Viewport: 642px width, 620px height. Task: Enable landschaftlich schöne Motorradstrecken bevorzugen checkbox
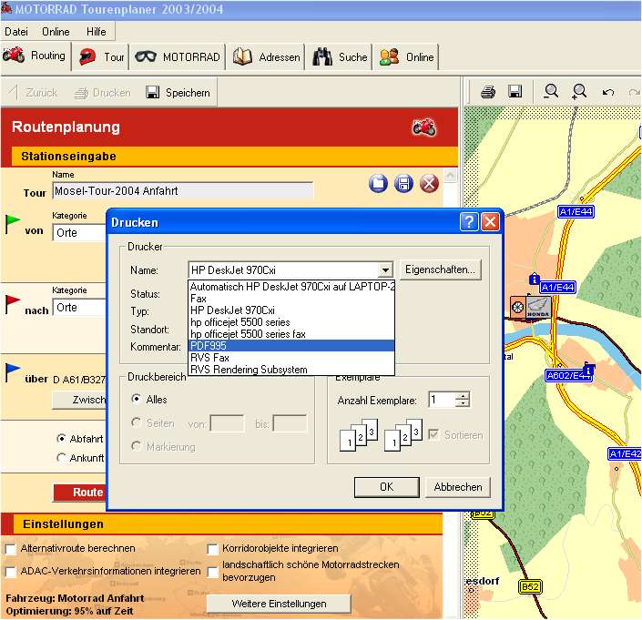[x=212, y=572]
